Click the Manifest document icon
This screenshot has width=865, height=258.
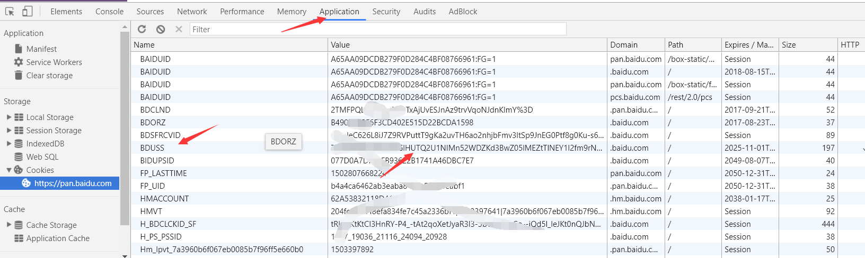coord(19,49)
